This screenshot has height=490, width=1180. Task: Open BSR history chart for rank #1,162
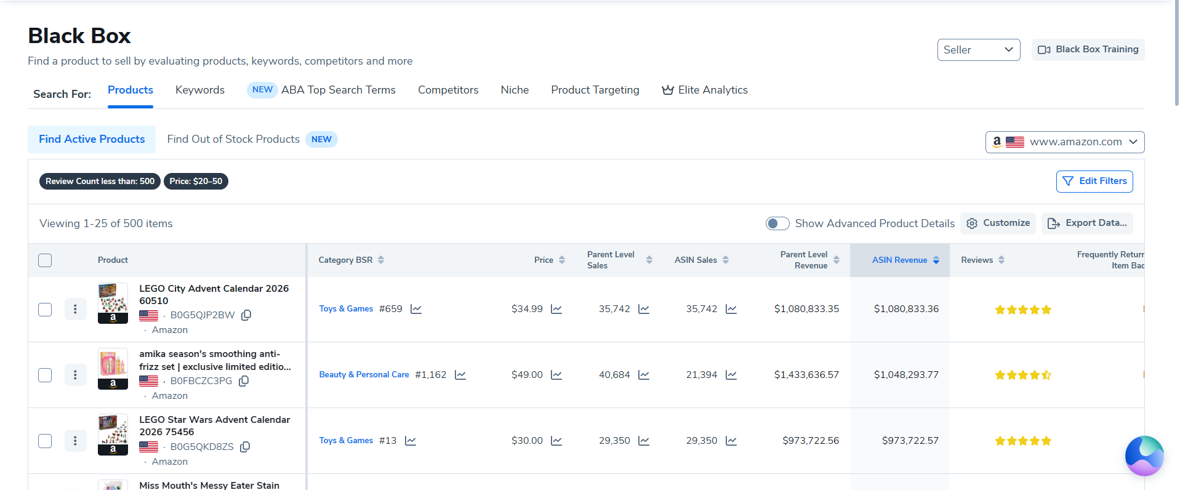pyautogui.click(x=460, y=375)
